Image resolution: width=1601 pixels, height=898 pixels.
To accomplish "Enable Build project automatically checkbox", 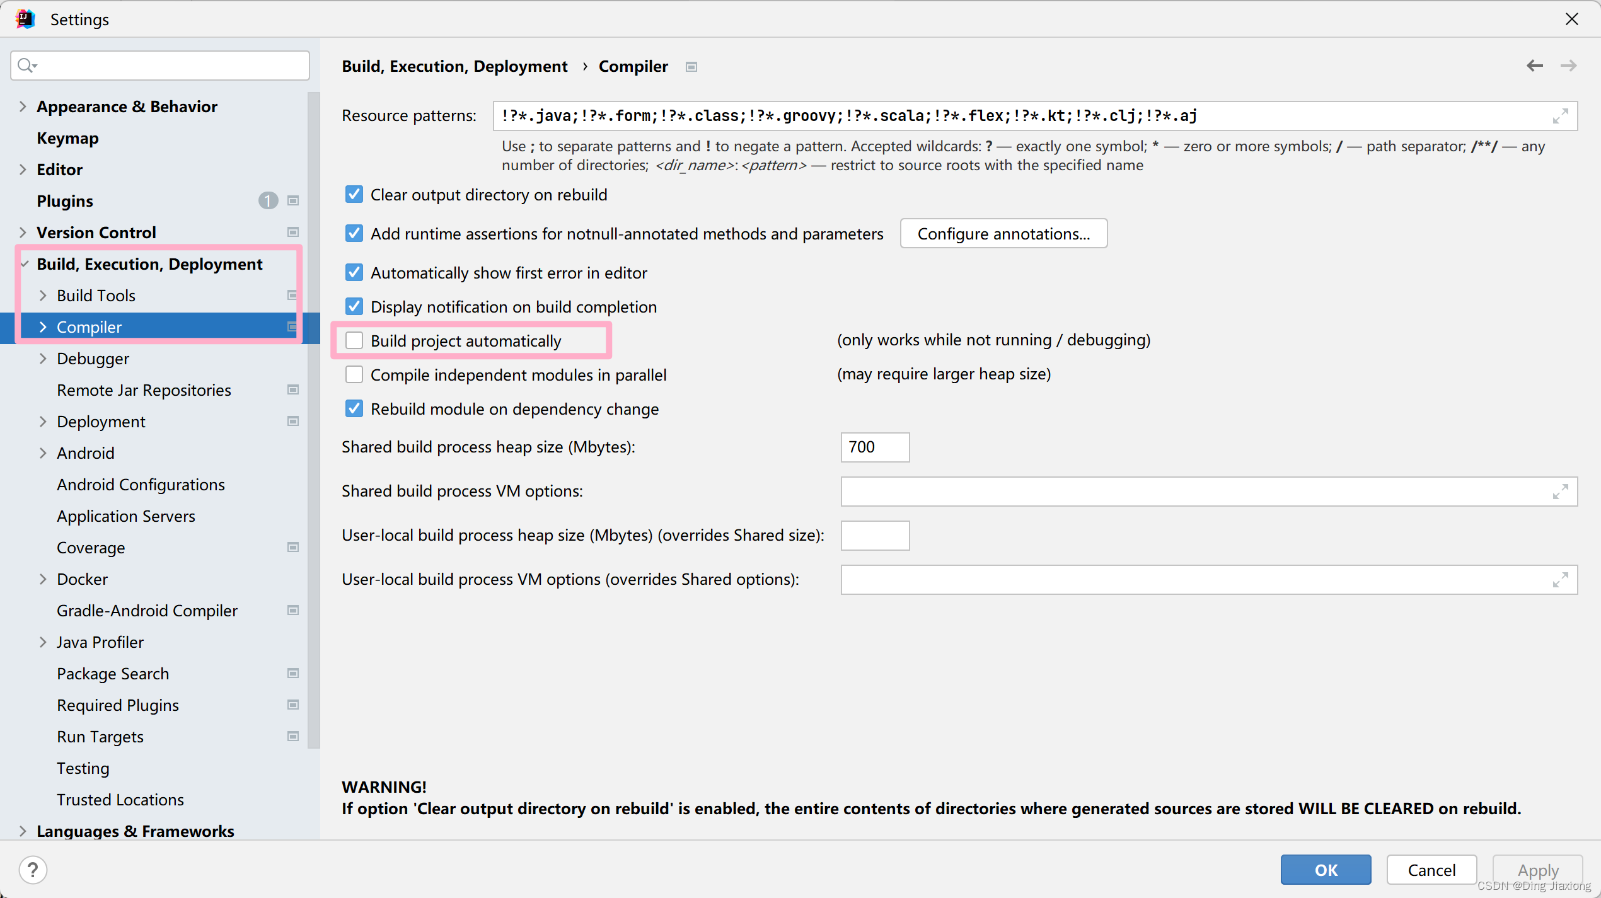I will click(x=354, y=341).
